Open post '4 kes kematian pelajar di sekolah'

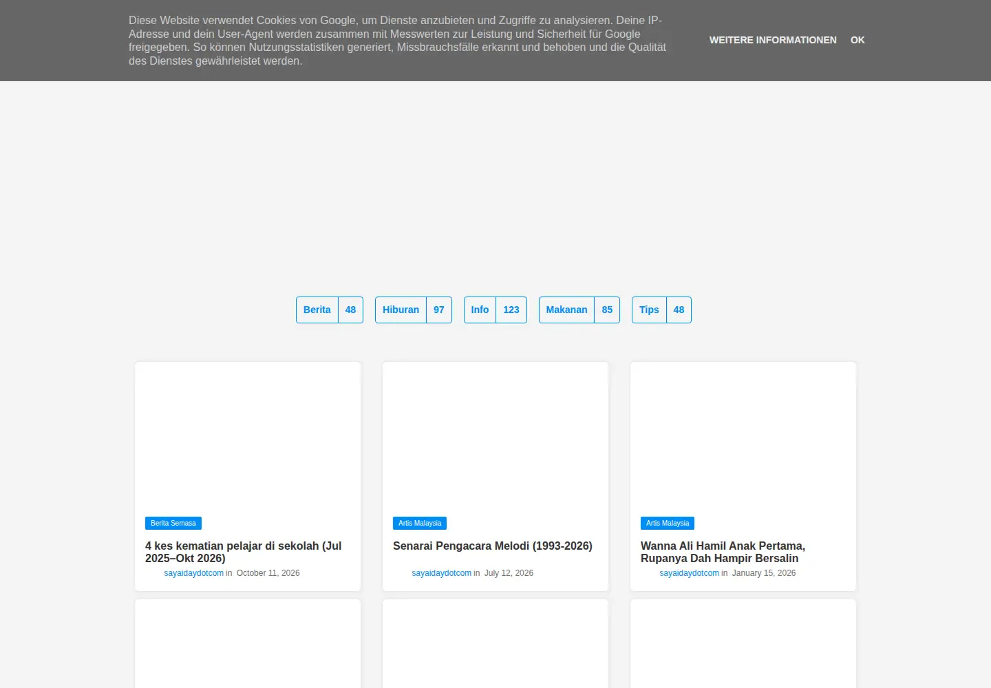[244, 552]
